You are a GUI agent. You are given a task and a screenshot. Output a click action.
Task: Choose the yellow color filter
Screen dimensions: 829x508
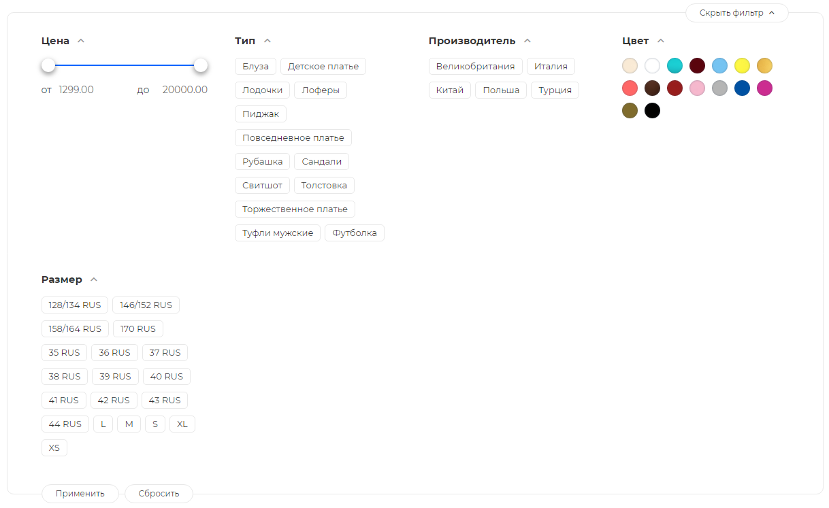[742, 66]
